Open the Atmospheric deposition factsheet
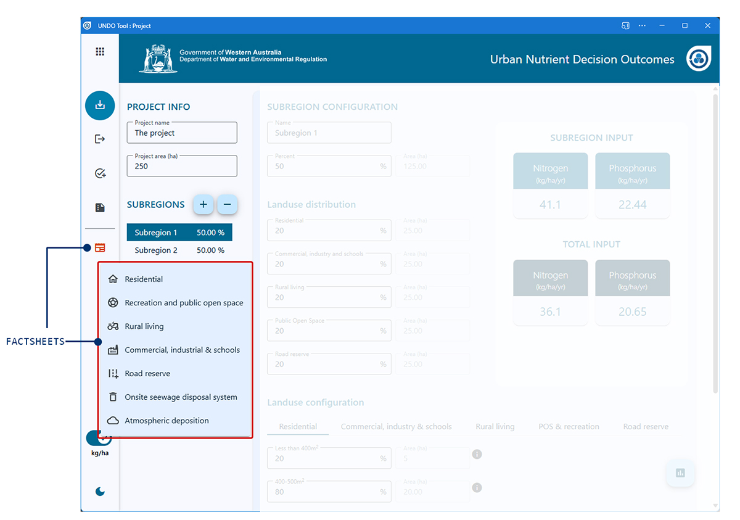The height and width of the screenshot is (520, 740). coord(166,421)
